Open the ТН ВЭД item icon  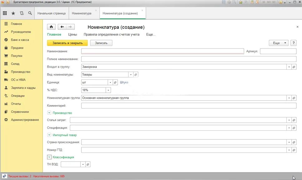pos(88,164)
